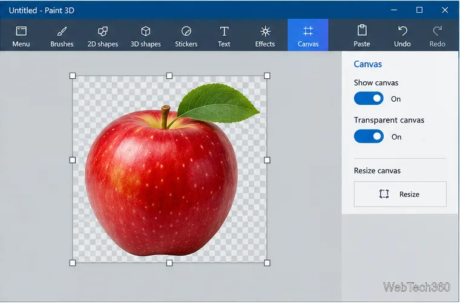Click the left-middle canvas resize handle

[73, 160]
